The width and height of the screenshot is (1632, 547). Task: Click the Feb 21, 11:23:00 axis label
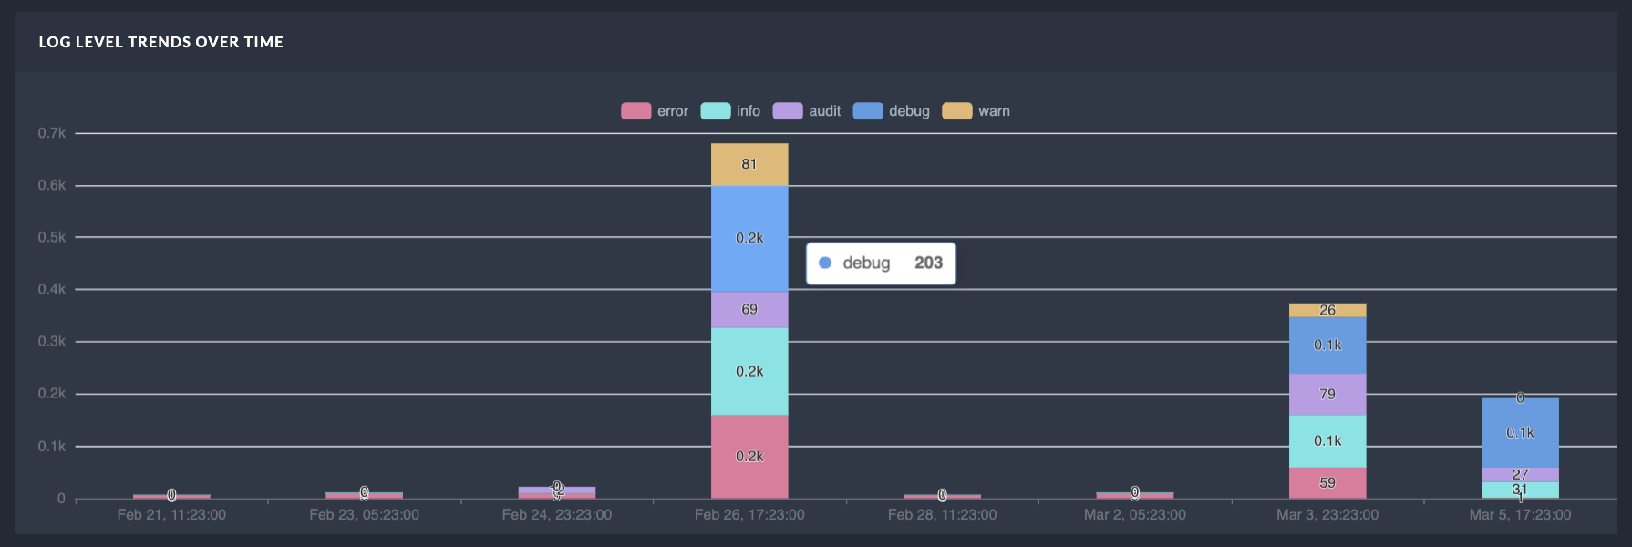point(171,515)
